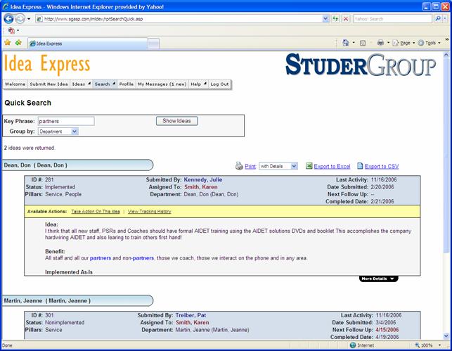The width and height of the screenshot is (452, 351).
Task: Click the printer icon in IE toolbar
Action: 380,43
